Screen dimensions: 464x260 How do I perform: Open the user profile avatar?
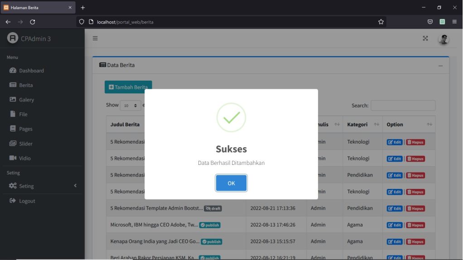(x=443, y=39)
